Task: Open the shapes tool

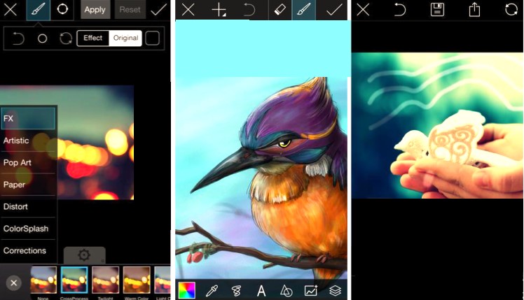Action: pos(286,291)
